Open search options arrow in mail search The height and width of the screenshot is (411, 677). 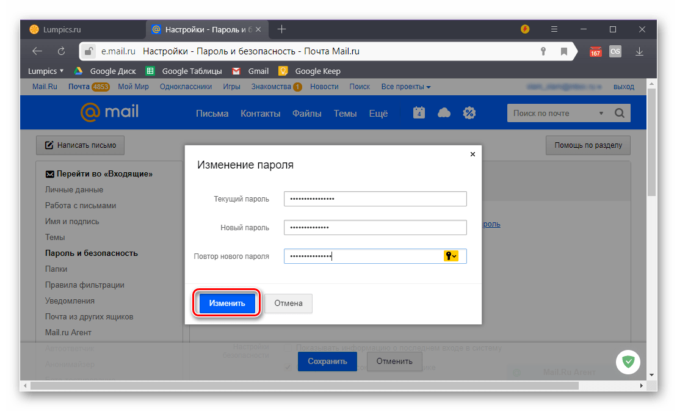[x=601, y=114]
